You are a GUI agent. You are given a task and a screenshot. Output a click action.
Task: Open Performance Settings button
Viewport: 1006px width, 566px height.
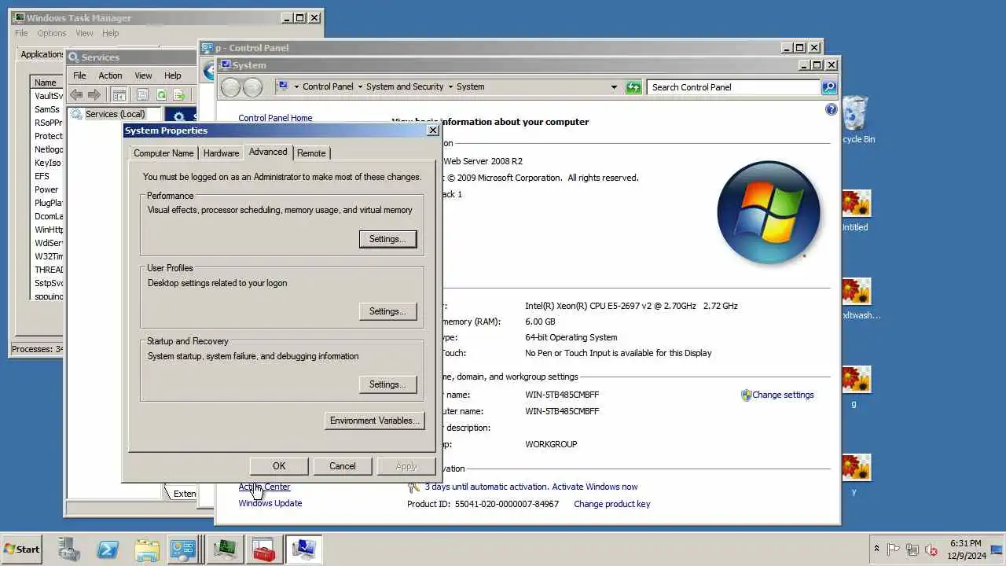point(387,239)
